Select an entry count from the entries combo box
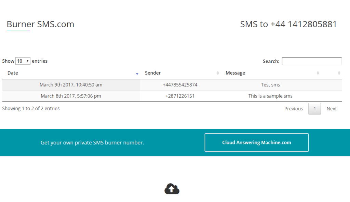 pos(23,61)
